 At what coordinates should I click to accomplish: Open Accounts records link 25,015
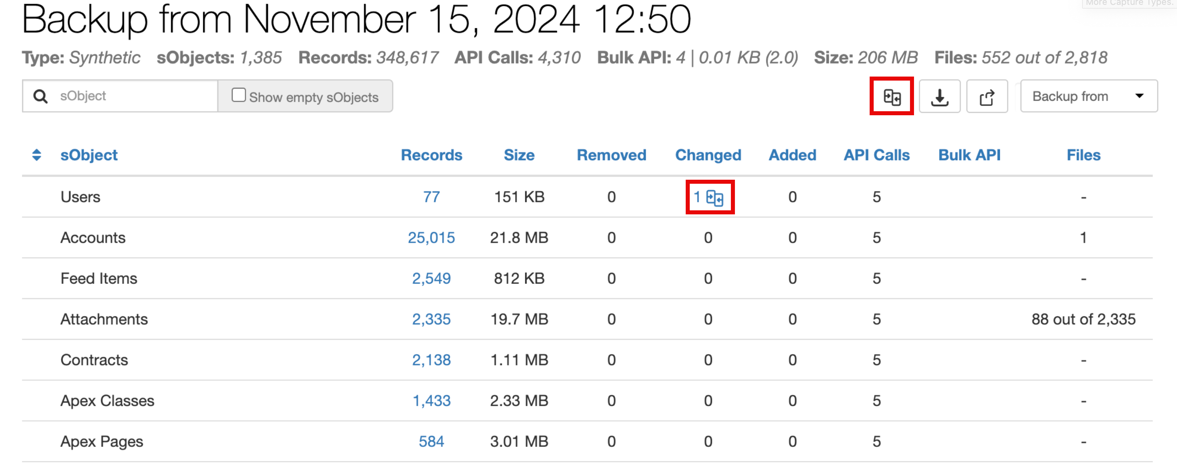click(x=431, y=237)
